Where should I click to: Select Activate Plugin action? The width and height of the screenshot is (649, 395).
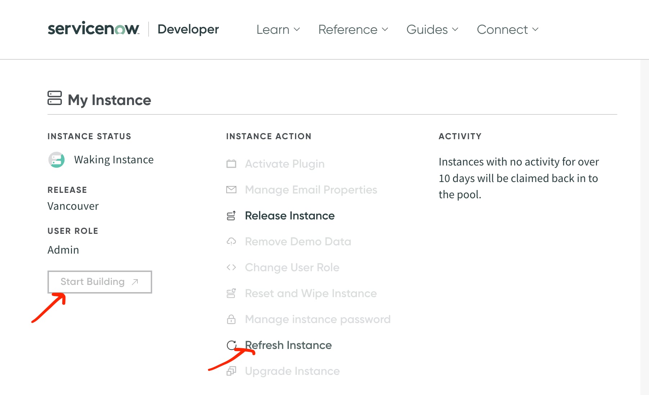(x=285, y=164)
